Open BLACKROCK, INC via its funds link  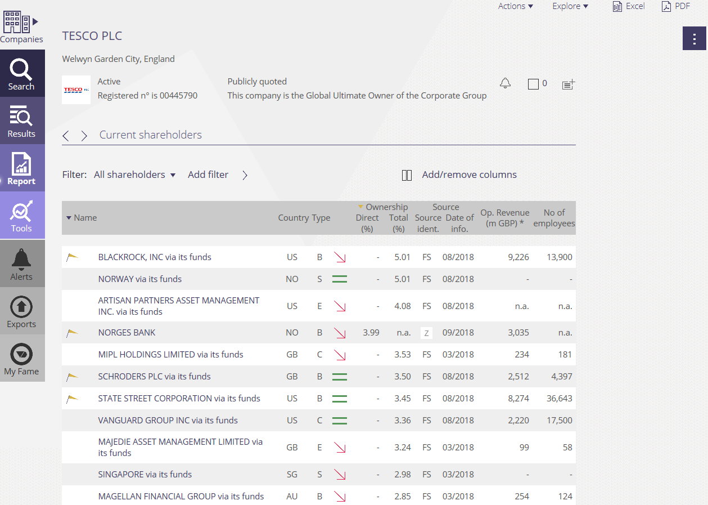[155, 257]
